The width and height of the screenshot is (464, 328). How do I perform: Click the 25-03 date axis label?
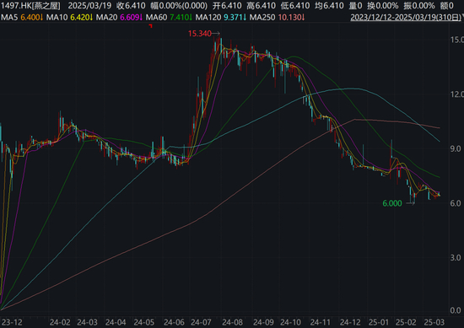click(x=434, y=322)
